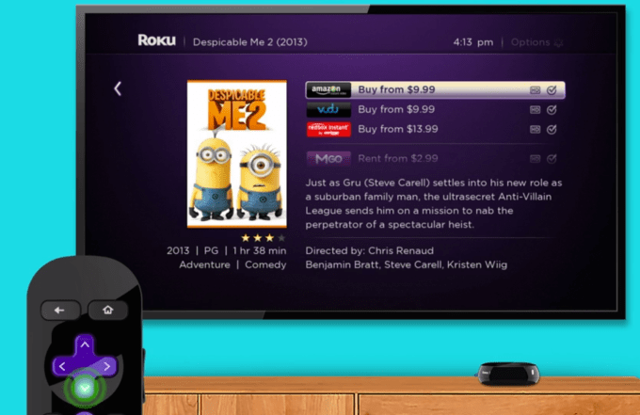
Task: Click HD badge on the Vudu row
Action: [x=535, y=110]
